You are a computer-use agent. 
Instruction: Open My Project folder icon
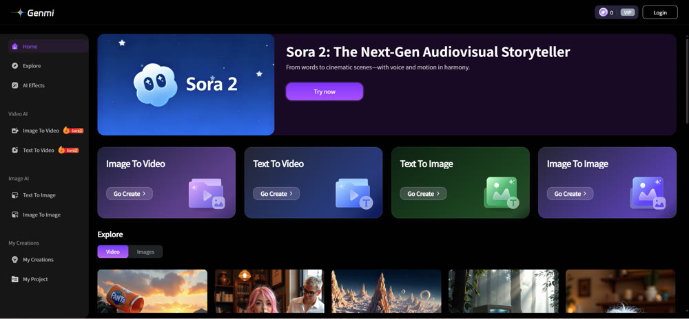(x=15, y=279)
